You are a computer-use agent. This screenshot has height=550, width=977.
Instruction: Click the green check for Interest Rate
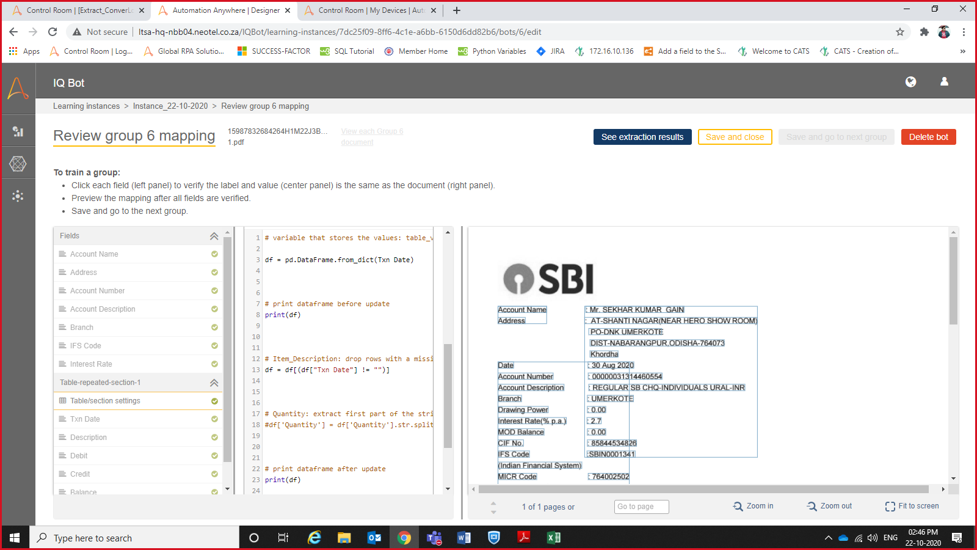pos(214,364)
